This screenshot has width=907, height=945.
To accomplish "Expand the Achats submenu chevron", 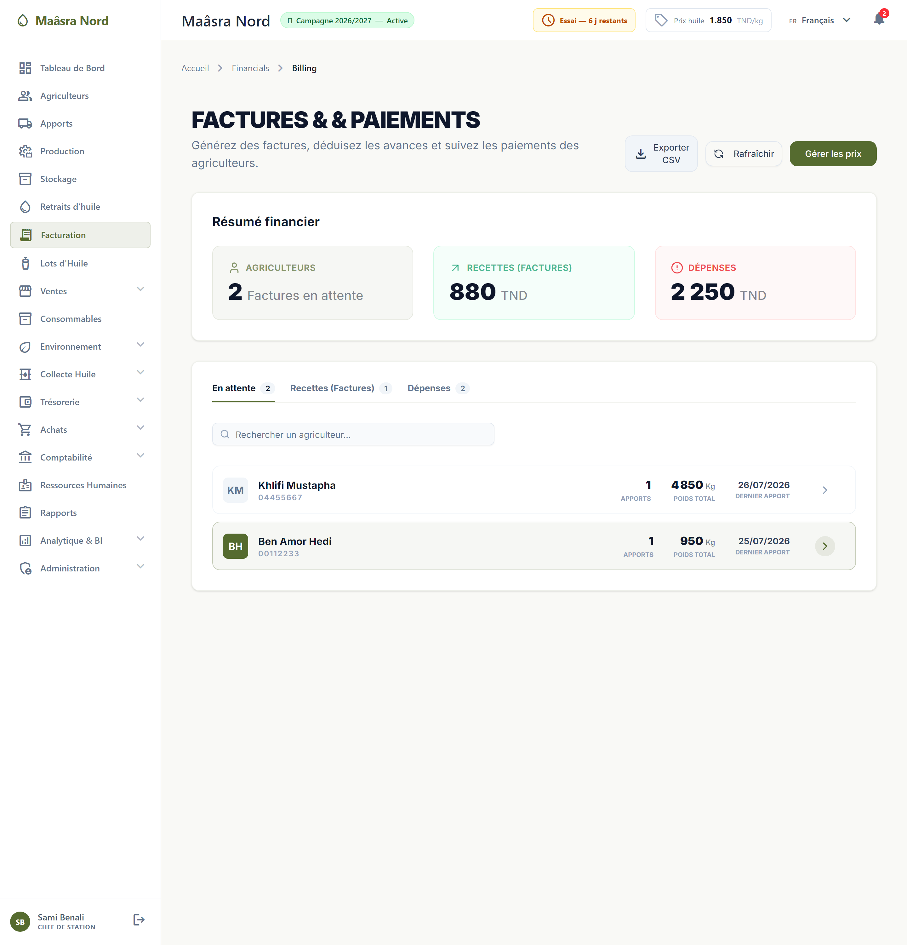I will coord(140,428).
